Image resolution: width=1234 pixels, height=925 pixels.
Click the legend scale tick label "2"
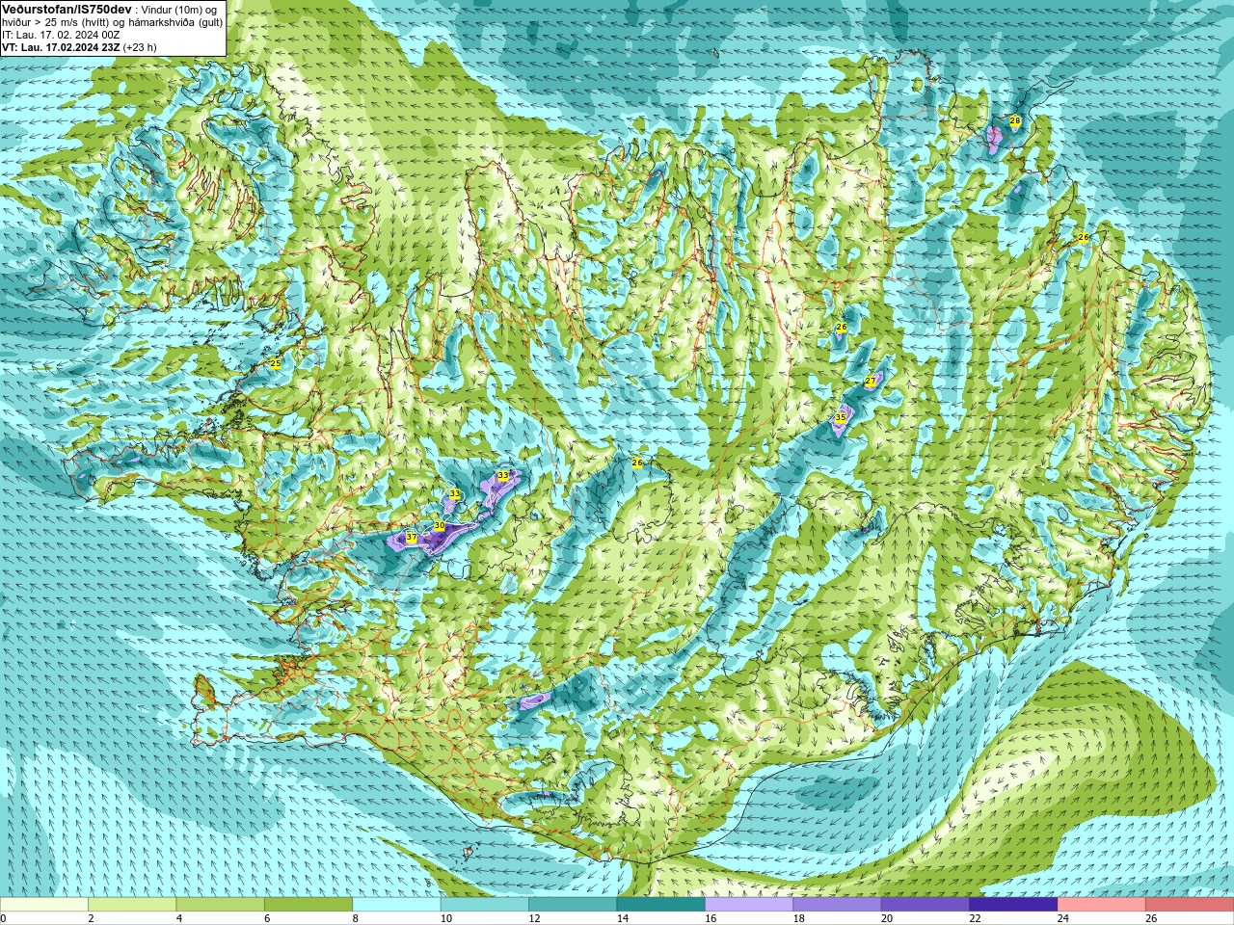click(91, 918)
